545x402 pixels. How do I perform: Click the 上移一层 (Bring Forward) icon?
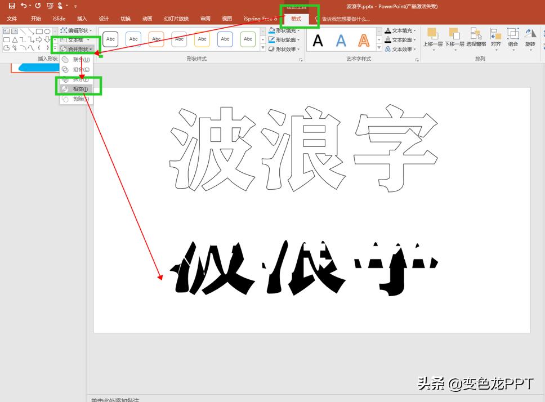coord(432,33)
